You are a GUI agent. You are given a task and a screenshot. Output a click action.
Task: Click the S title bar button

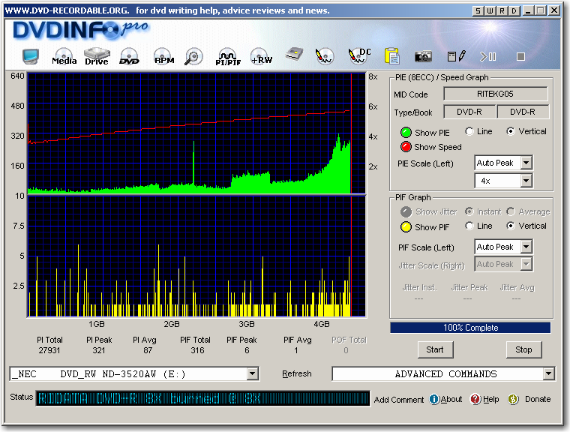(x=478, y=11)
